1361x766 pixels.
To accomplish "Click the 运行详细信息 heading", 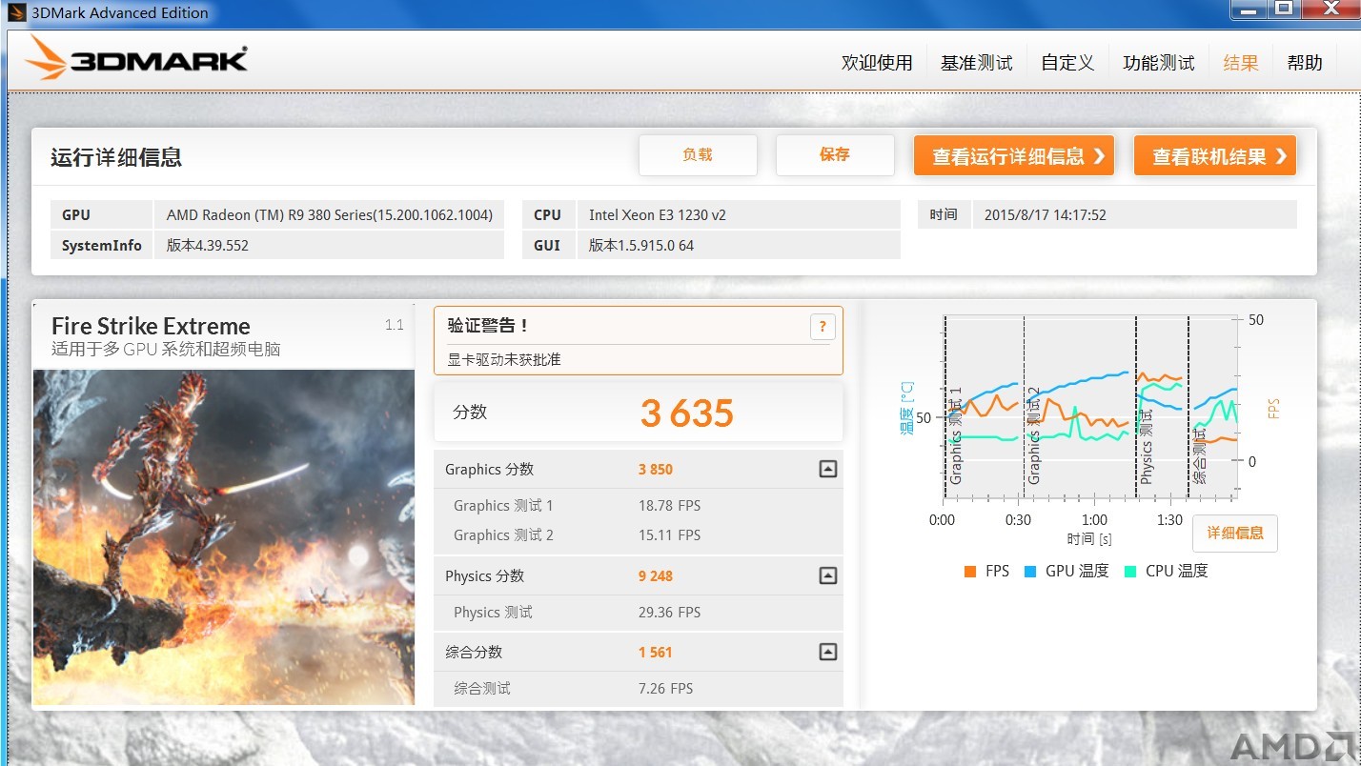I will [116, 157].
